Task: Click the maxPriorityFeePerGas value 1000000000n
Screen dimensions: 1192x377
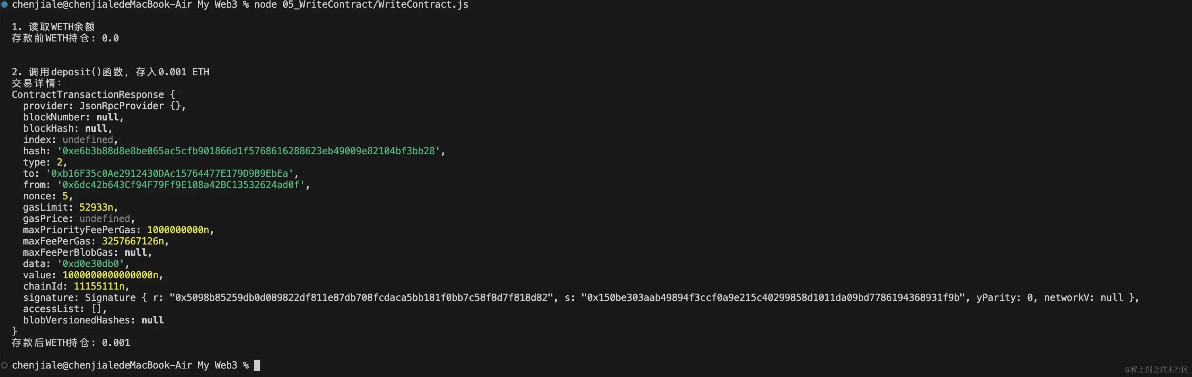Action: pos(178,230)
